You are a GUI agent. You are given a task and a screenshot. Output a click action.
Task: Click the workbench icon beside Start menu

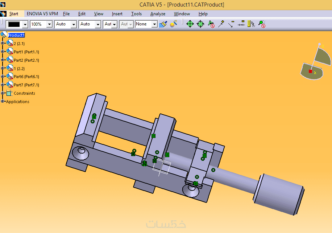tap(3, 14)
